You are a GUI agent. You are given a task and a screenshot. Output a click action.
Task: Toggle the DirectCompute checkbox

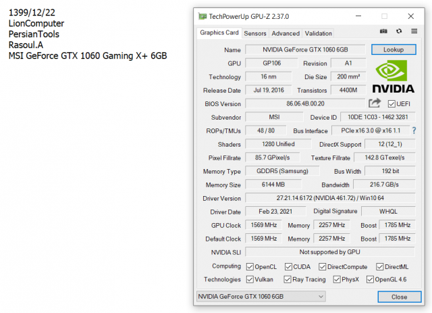pos(322,266)
